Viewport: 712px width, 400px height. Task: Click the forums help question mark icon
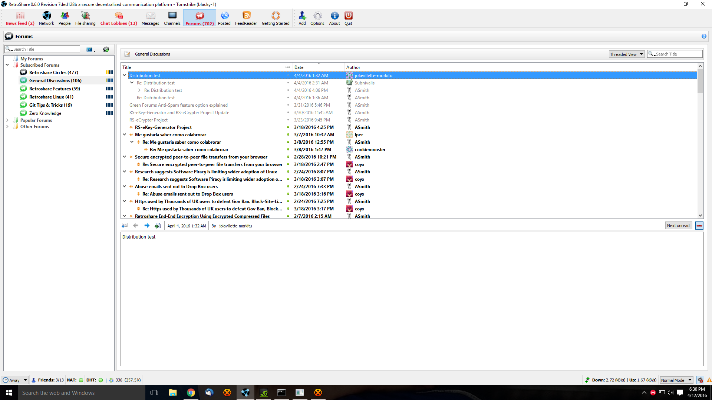704,36
